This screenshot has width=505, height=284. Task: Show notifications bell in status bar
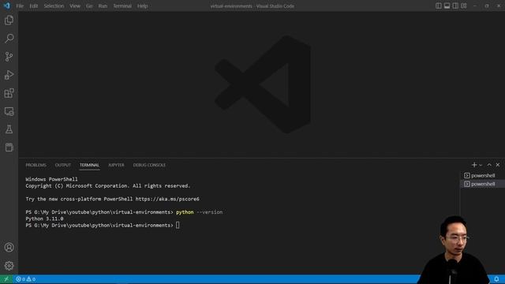pyautogui.click(x=496, y=279)
